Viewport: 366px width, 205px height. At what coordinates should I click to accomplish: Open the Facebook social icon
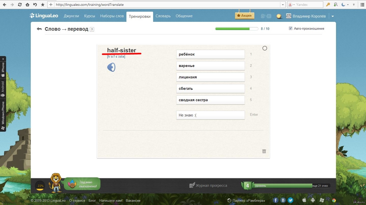pyautogui.click(x=276, y=200)
